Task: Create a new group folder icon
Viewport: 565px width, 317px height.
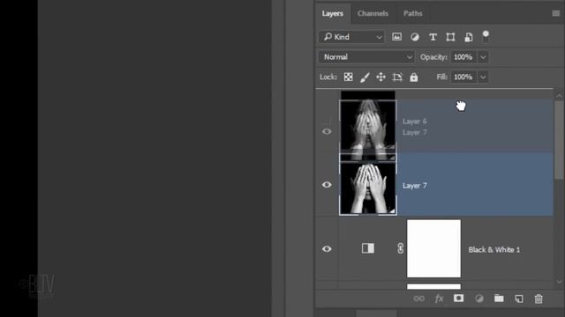Action: (499, 299)
